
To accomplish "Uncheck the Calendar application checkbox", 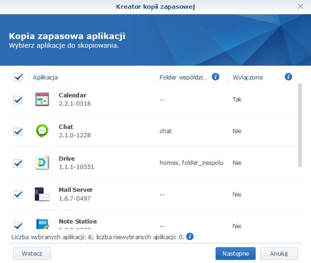I will click(18, 100).
